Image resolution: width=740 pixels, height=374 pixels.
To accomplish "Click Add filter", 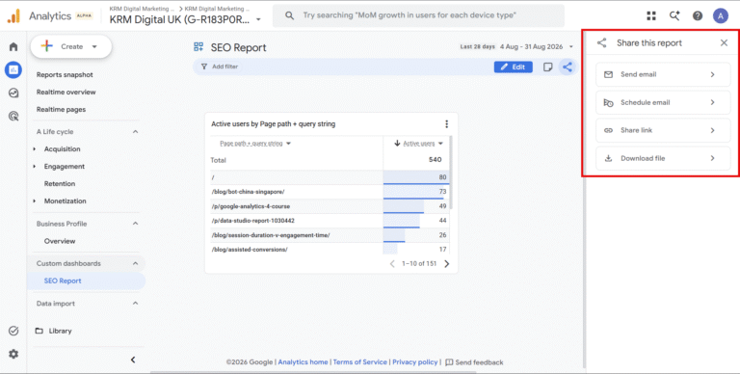I will click(220, 67).
